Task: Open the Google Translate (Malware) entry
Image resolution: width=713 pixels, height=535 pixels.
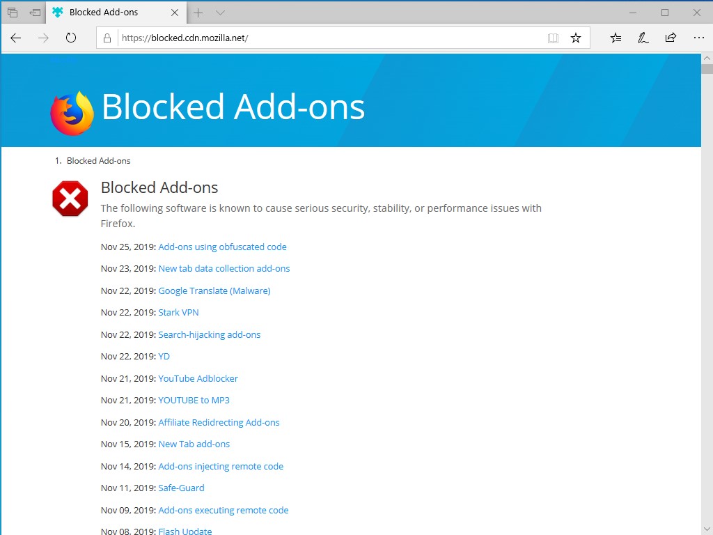Action: tap(214, 290)
